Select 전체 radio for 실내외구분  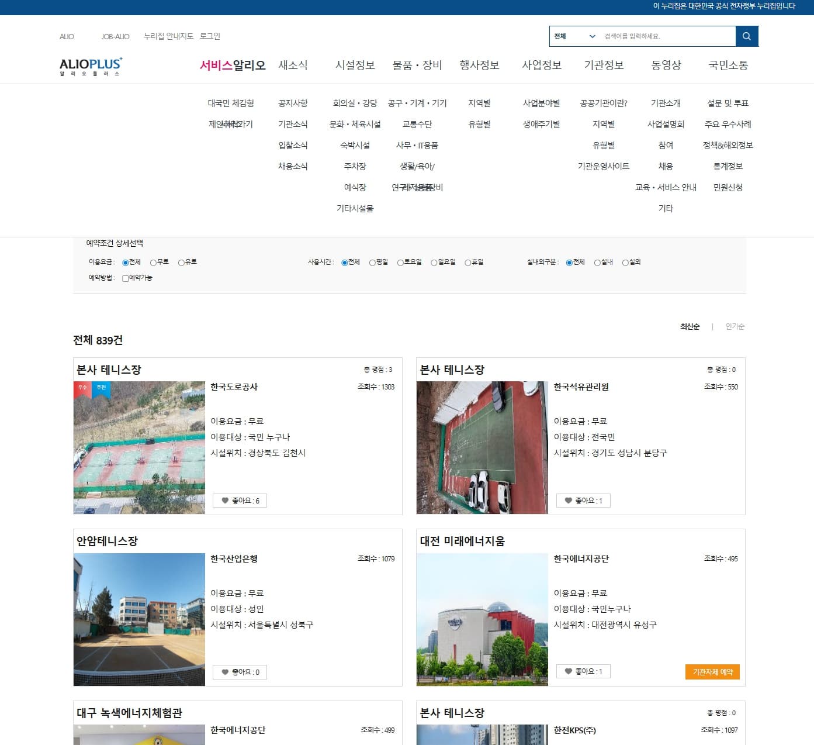click(569, 263)
